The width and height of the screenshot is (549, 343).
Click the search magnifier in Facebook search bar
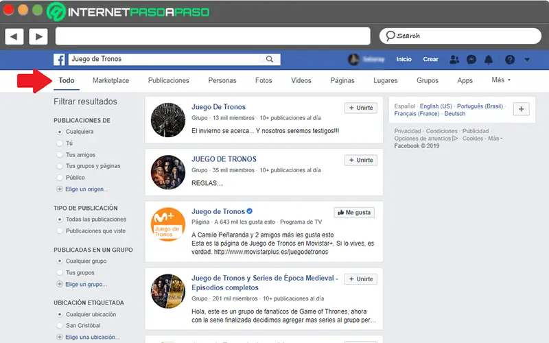tap(269, 59)
